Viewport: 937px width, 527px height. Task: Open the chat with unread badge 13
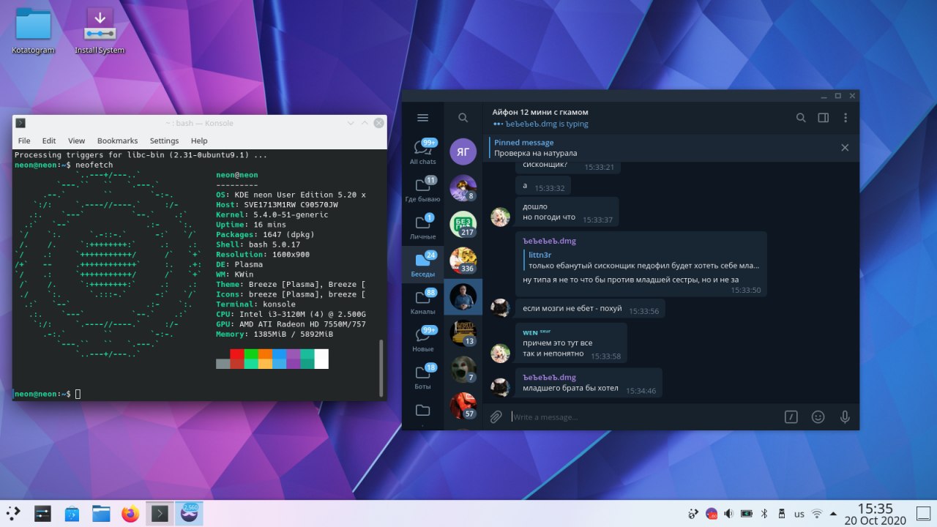click(463, 333)
